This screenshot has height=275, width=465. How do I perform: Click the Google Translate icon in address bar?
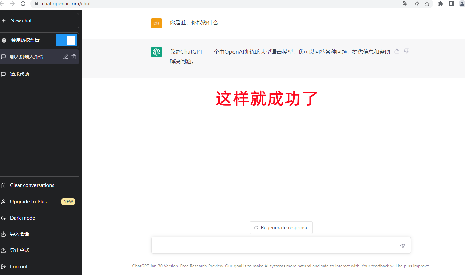click(406, 4)
